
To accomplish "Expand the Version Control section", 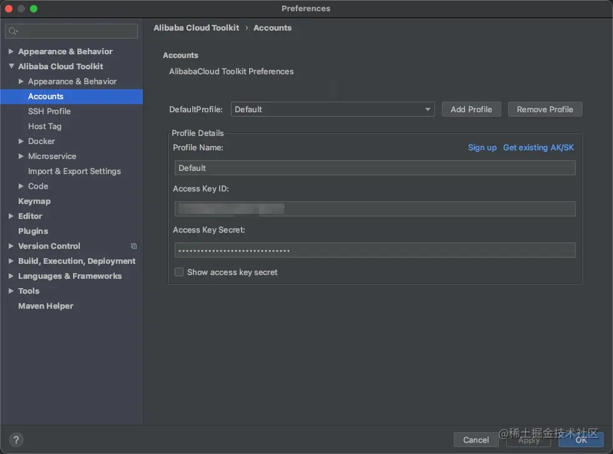I will click(11, 246).
